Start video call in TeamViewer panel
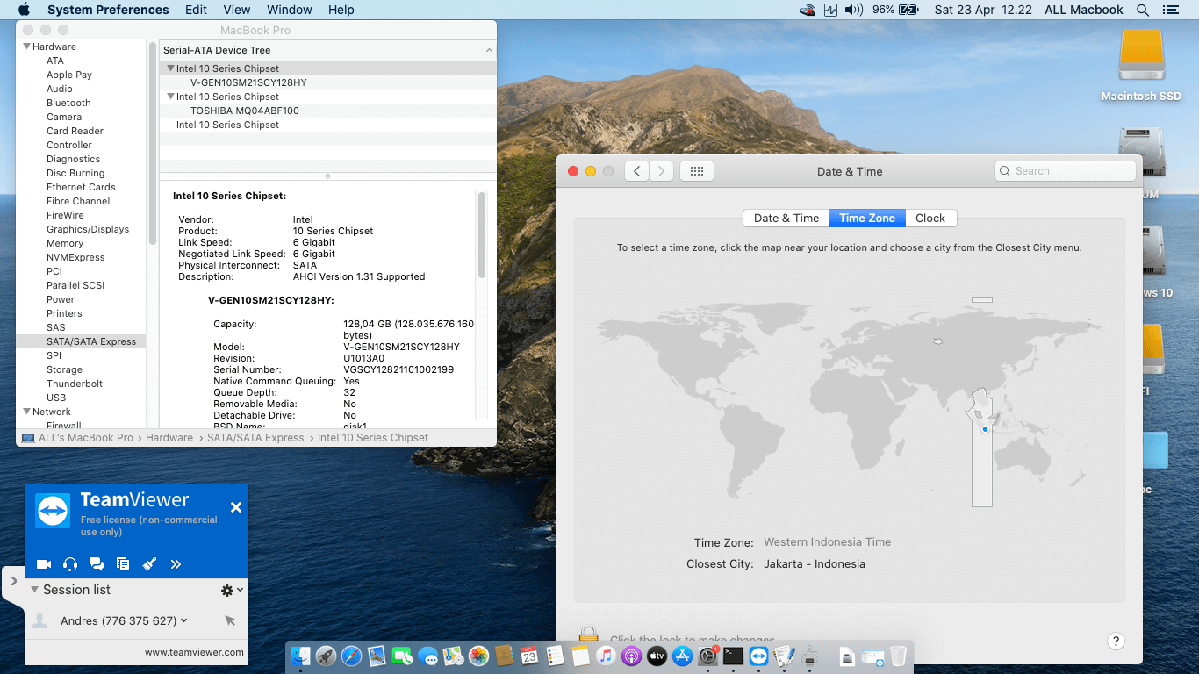Screen dimensions: 1199x674 tap(44, 564)
